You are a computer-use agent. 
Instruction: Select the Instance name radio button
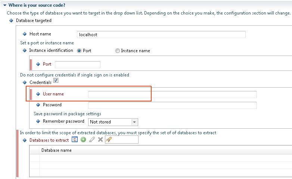tap(118, 51)
